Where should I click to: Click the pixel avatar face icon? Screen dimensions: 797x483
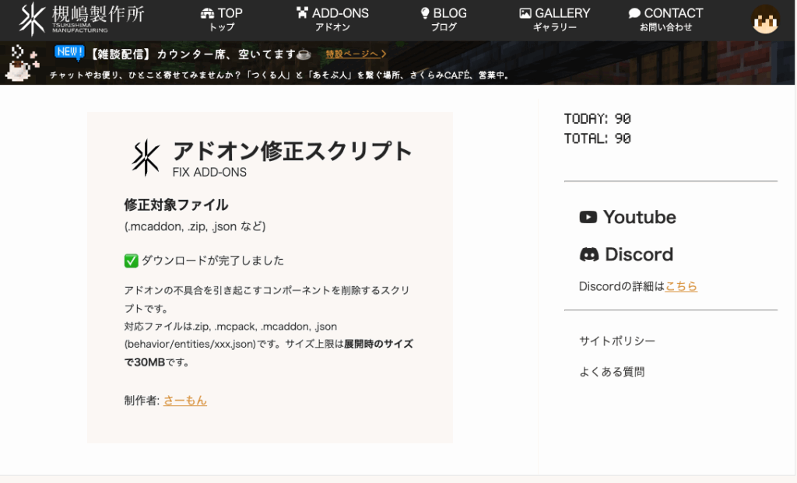click(765, 19)
